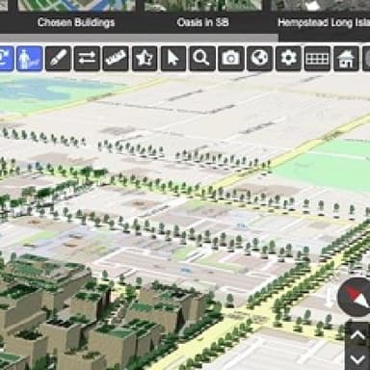Click the downward chevron tilt button
This screenshot has width=370, height=370.
coord(357,358)
